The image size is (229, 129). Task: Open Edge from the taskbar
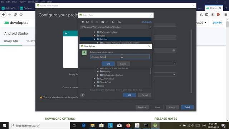83,125
